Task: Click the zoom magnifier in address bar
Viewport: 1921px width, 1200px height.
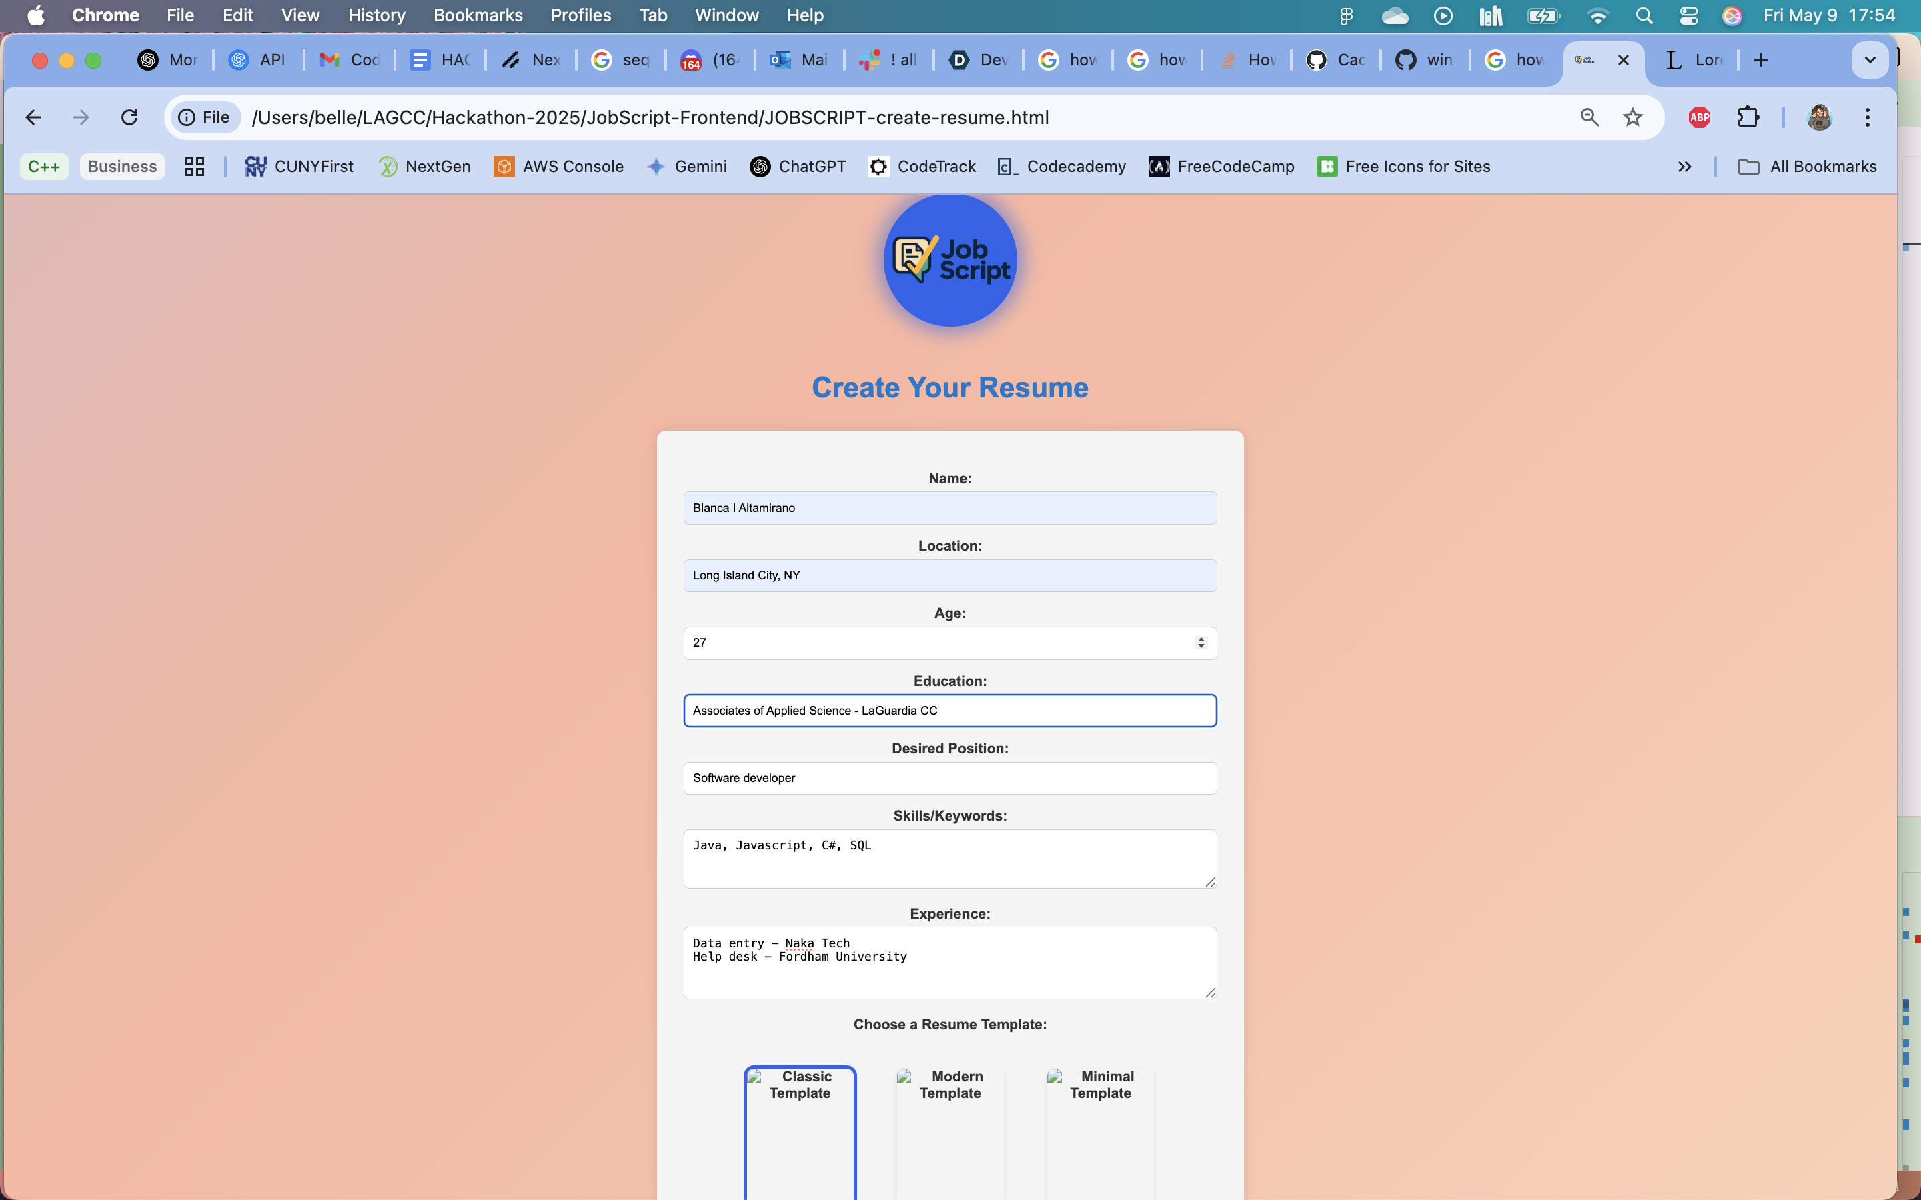Action: point(1589,117)
